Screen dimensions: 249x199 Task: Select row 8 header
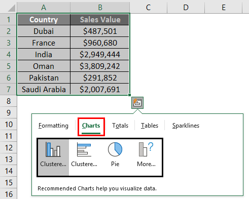(x=9, y=101)
